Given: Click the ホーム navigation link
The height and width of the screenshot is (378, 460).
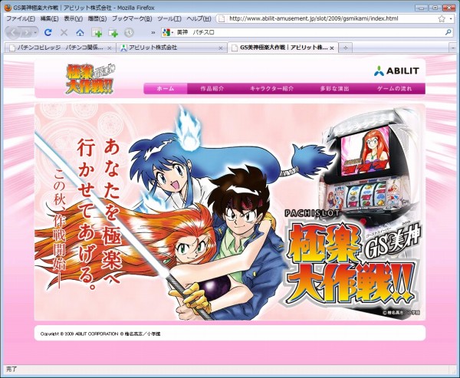Looking at the screenshot, I should click(166, 89).
